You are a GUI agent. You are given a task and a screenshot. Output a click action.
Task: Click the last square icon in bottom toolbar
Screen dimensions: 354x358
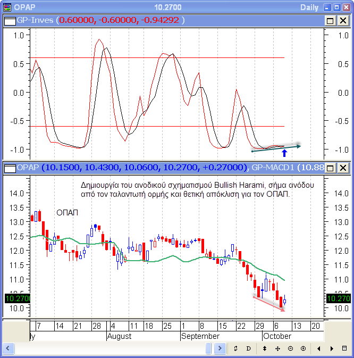[x=345, y=348]
